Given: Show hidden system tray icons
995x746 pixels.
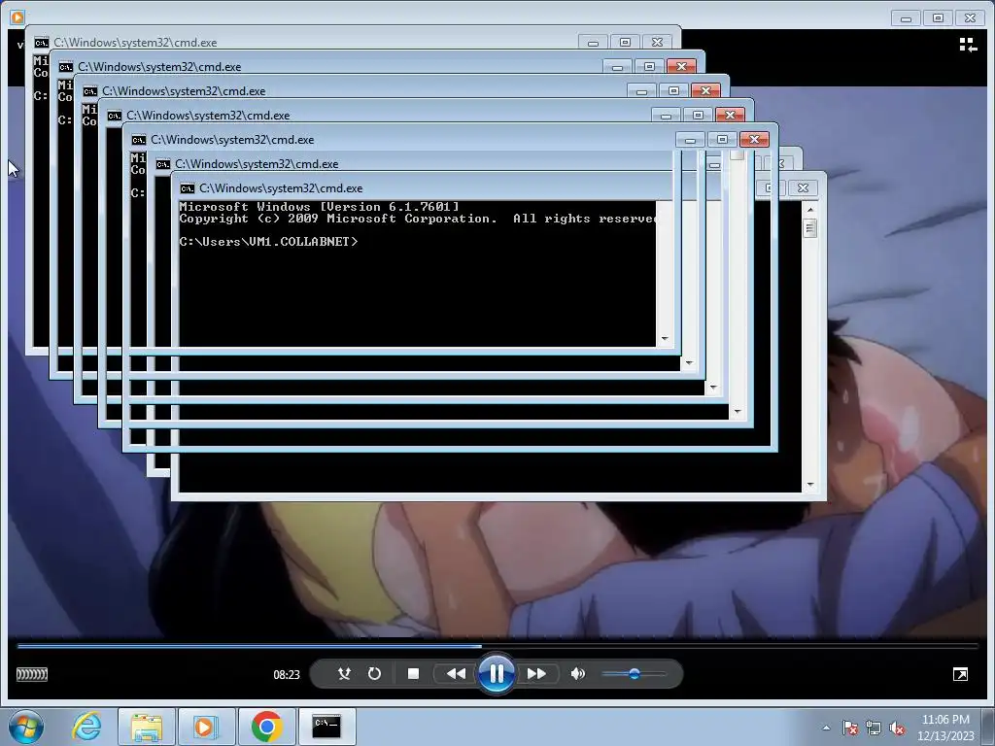Looking at the screenshot, I should coord(826,728).
